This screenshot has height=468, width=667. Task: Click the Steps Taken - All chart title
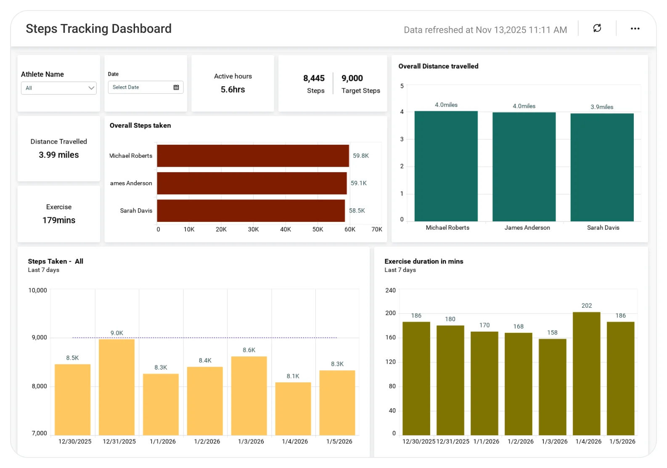pos(56,261)
